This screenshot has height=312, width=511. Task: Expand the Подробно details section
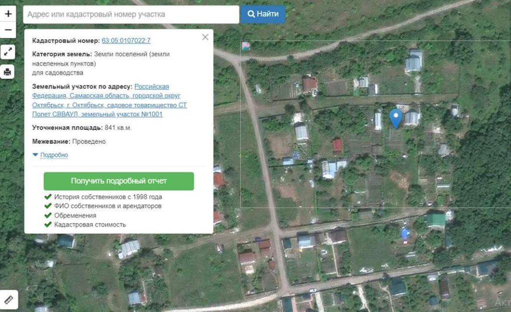54,155
